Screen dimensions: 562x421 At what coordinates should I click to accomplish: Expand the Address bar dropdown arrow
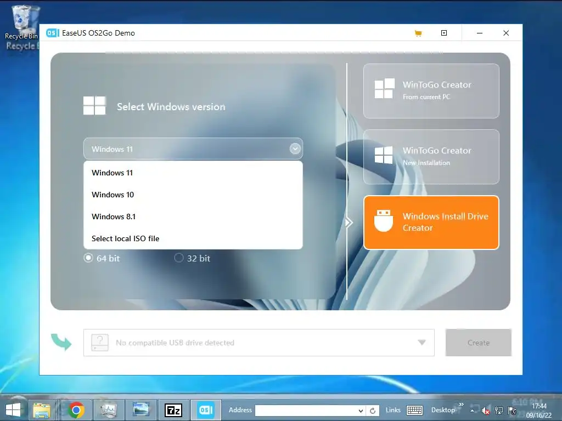361,411
